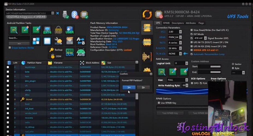Open the device serial dropdown
The height and width of the screenshot is (136, 253).
(53, 13)
